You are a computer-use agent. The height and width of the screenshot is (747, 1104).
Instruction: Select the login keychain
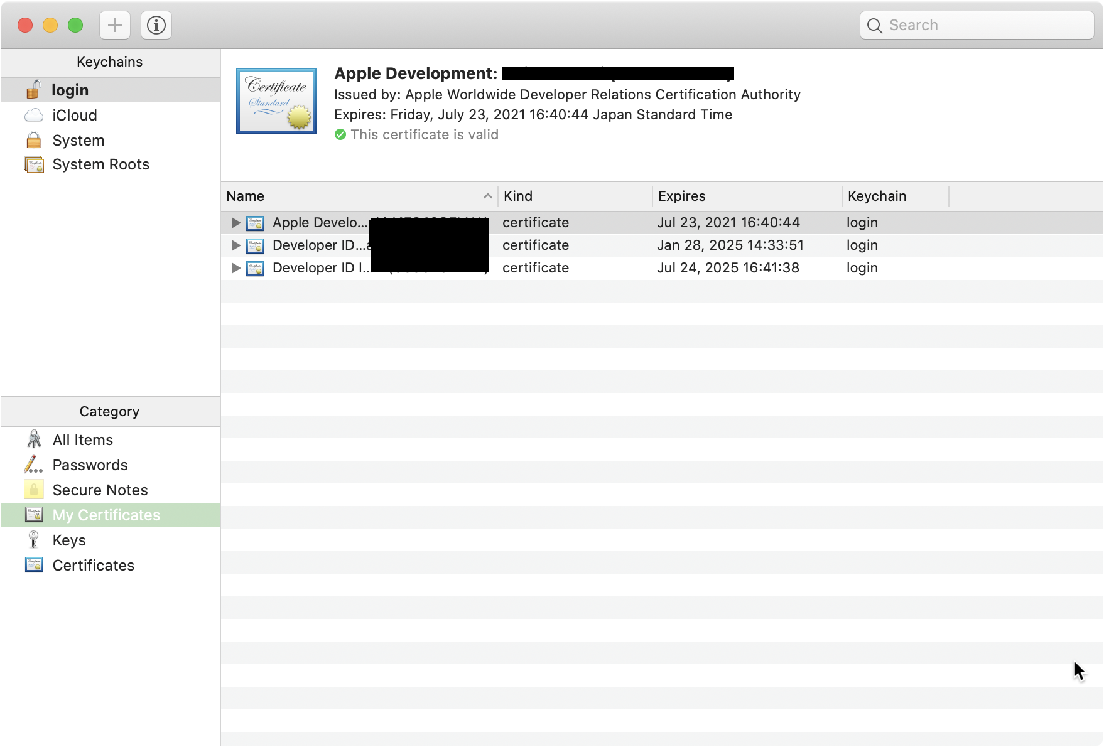[111, 90]
